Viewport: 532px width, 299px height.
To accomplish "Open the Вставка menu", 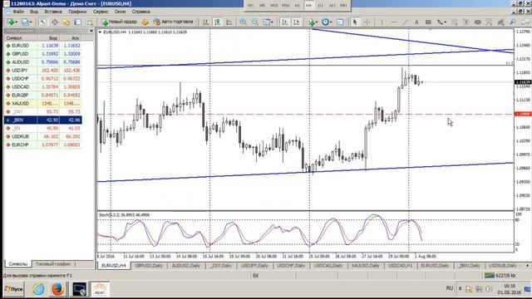I will click(53, 12).
